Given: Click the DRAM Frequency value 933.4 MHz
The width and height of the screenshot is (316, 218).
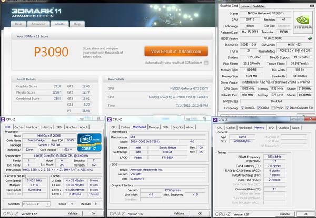Looking at the screenshot, I should pos(274,157).
